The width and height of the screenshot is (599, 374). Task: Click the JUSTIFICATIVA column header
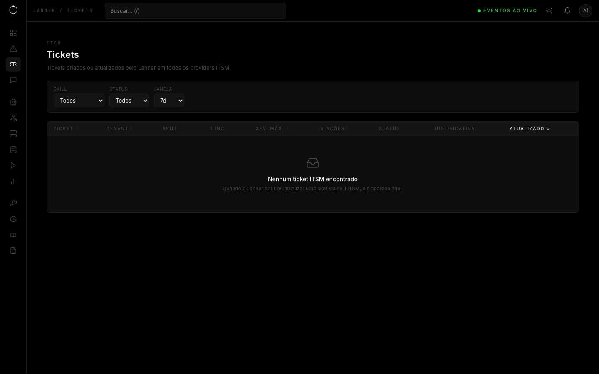pyautogui.click(x=454, y=129)
